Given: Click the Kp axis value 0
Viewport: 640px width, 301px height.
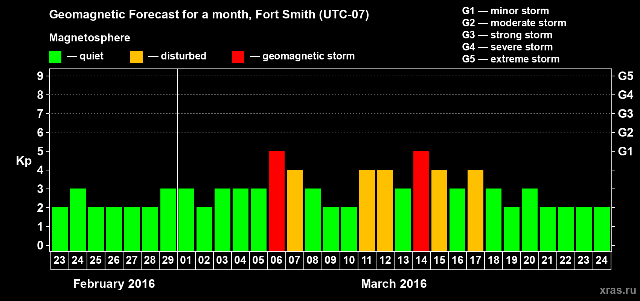Looking at the screenshot, I should coord(40,245).
